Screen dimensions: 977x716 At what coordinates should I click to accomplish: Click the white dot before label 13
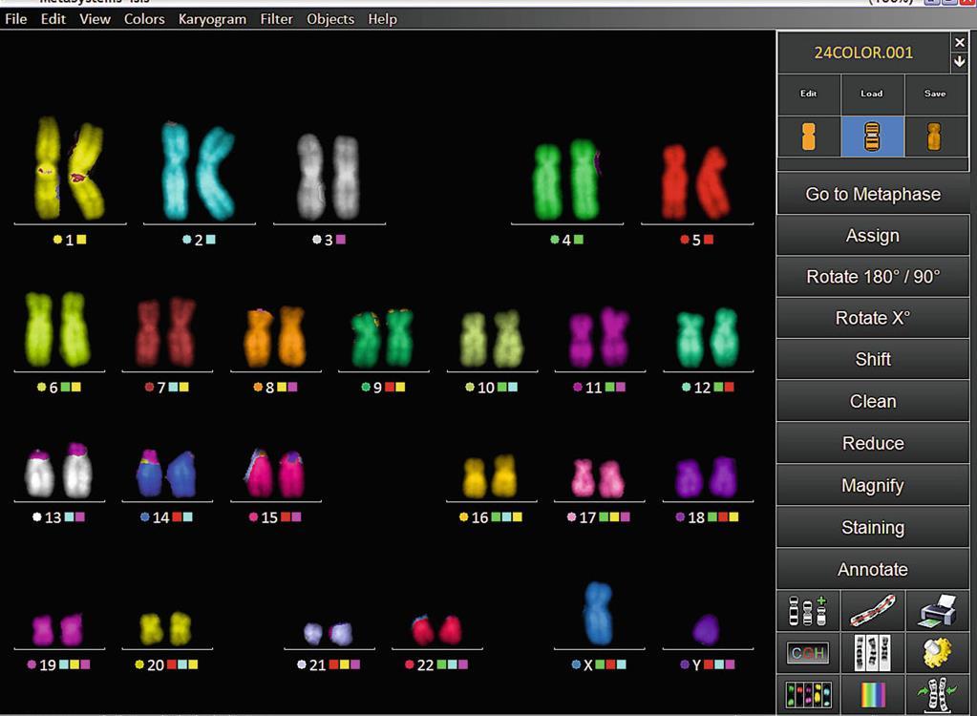tap(36, 516)
